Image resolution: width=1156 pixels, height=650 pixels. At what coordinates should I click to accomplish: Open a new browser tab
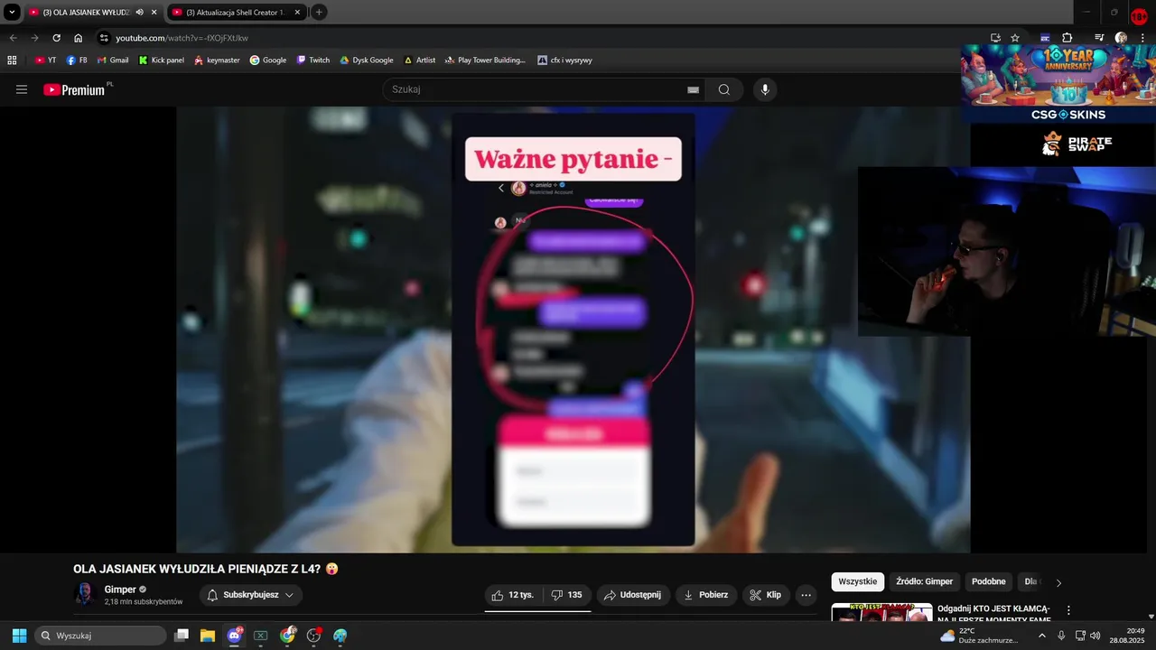coord(319,12)
